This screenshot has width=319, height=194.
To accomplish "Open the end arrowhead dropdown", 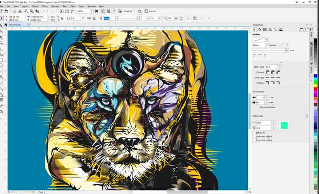I will pos(266,102).
